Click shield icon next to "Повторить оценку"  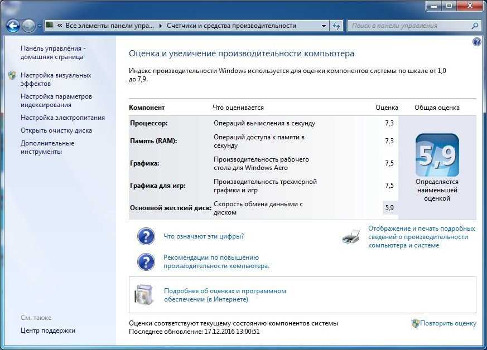[415, 323]
